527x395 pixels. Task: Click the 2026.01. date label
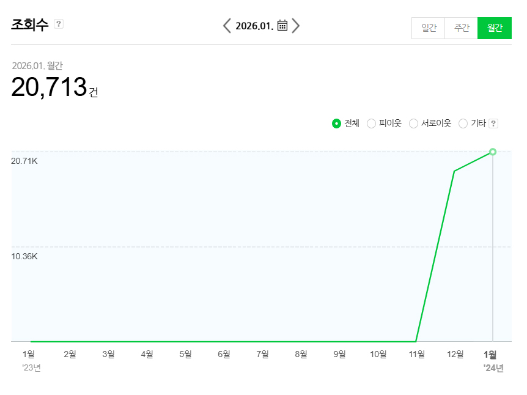tap(254, 26)
